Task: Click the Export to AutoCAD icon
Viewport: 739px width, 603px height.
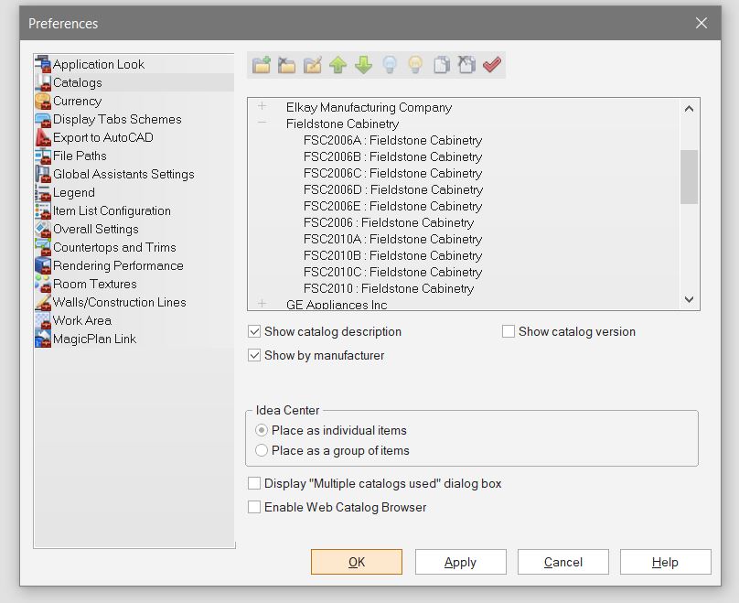Action: [43, 137]
